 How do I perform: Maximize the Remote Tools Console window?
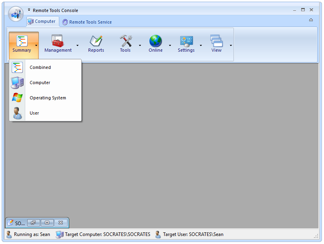click(303, 10)
